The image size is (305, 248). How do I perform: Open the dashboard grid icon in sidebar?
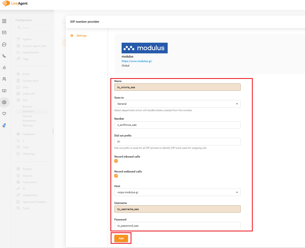[4, 21]
